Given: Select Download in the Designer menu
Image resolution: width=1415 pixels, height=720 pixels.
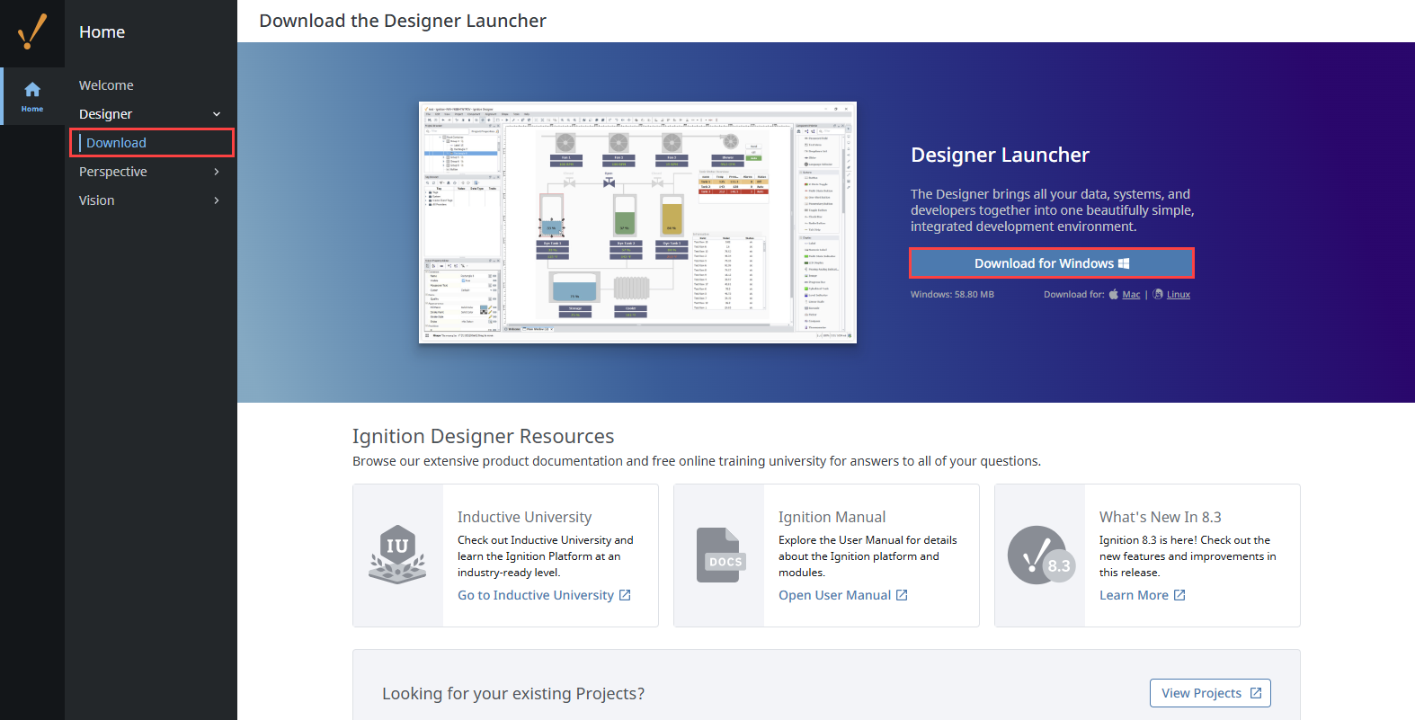Looking at the screenshot, I should [x=116, y=143].
